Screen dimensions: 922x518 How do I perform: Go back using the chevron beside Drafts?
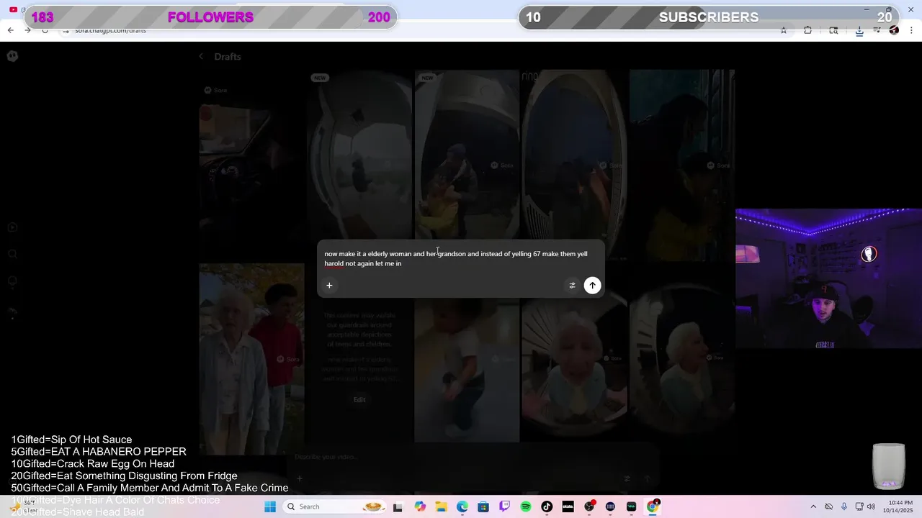click(201, 56)
